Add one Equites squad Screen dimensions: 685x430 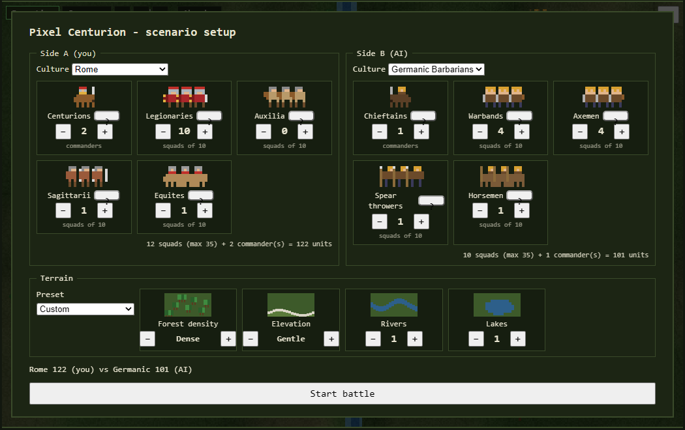pyautogui.click(x=205, y=210)
